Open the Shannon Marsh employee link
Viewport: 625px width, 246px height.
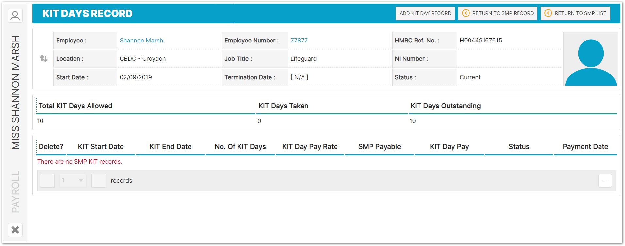tap(141, 41)
